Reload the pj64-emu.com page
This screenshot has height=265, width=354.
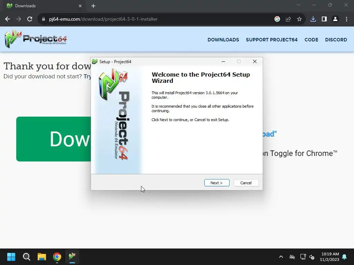(x=30, y=19)
